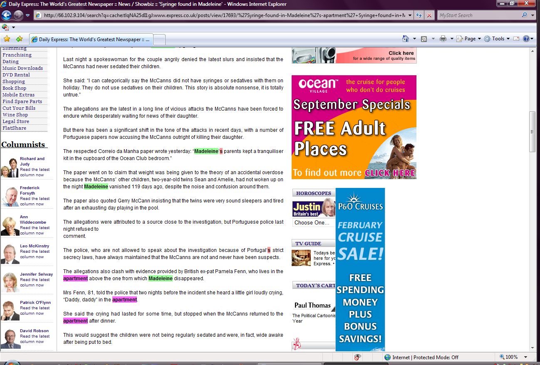
Task: Click the privacy report eye icon
Action: (x=357, y=357)
